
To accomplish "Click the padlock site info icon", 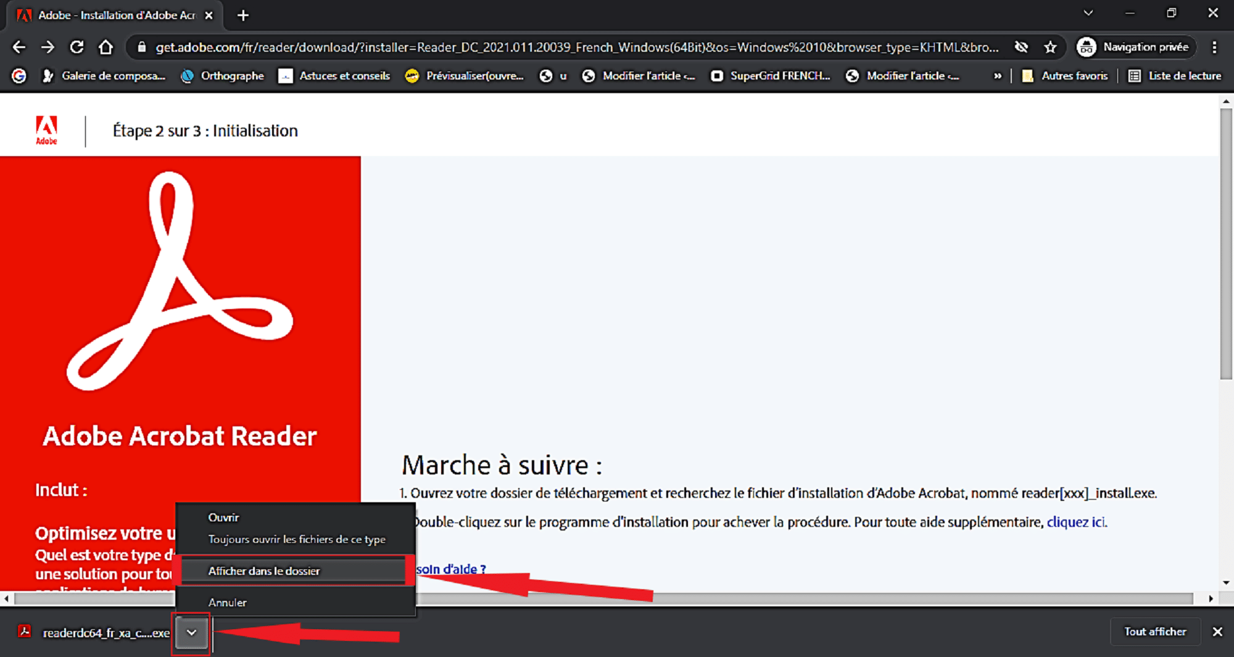I will point(141,47).
